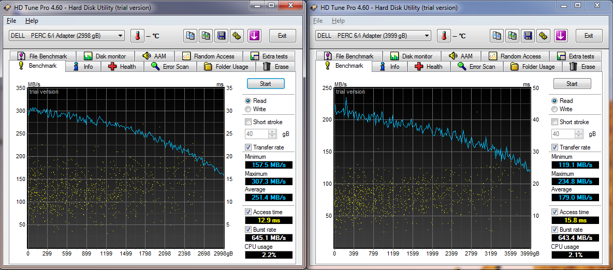
Task: Click short stroke size stepper in left window
Action: coord(272,134)
